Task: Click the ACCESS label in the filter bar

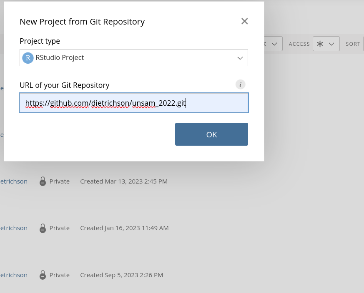Action: click(299, 44)
